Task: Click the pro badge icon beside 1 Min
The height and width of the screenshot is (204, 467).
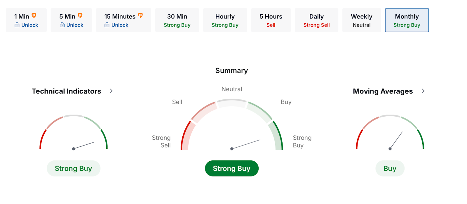Action: click(34, 15)
